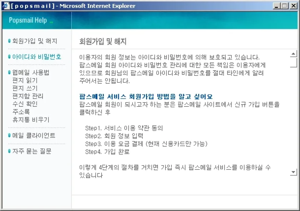Open 편지함 관리 help page

[x=28, y=96]
